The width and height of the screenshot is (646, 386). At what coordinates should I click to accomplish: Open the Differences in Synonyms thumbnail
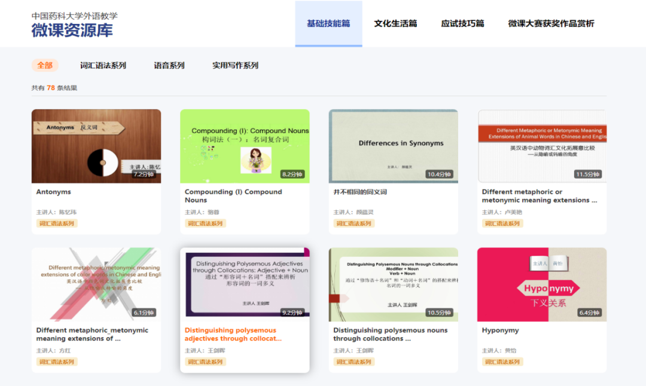tap(393, 146)
